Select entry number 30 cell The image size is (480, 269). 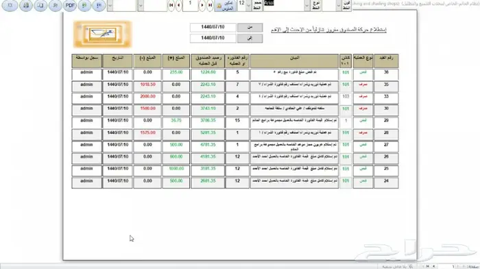point(386,110)
